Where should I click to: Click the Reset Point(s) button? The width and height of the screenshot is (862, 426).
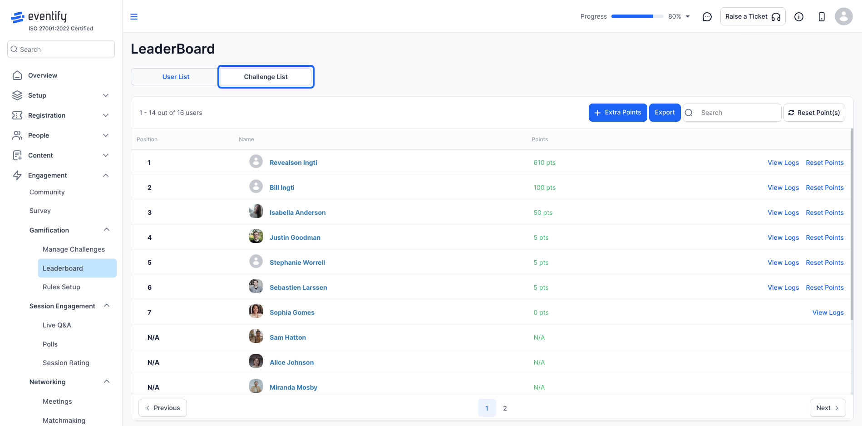coord(814,113)
